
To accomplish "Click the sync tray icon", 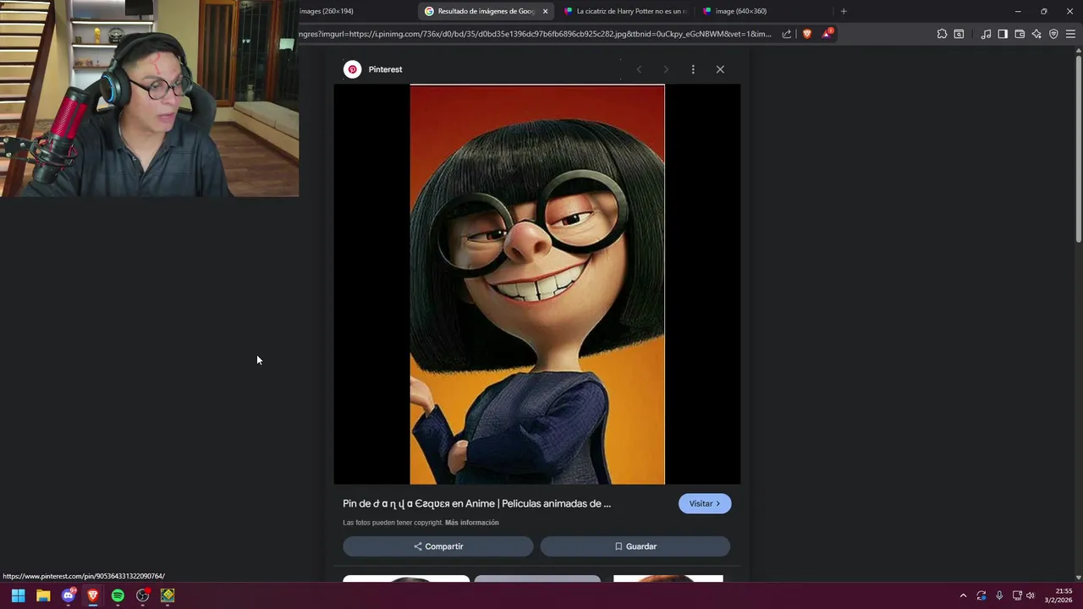I will pyautogui.click(x=981, y=595).
